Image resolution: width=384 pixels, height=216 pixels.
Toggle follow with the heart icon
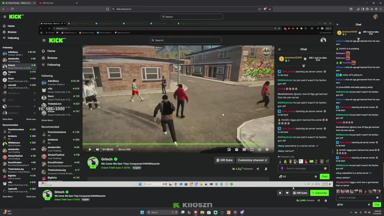287,193
